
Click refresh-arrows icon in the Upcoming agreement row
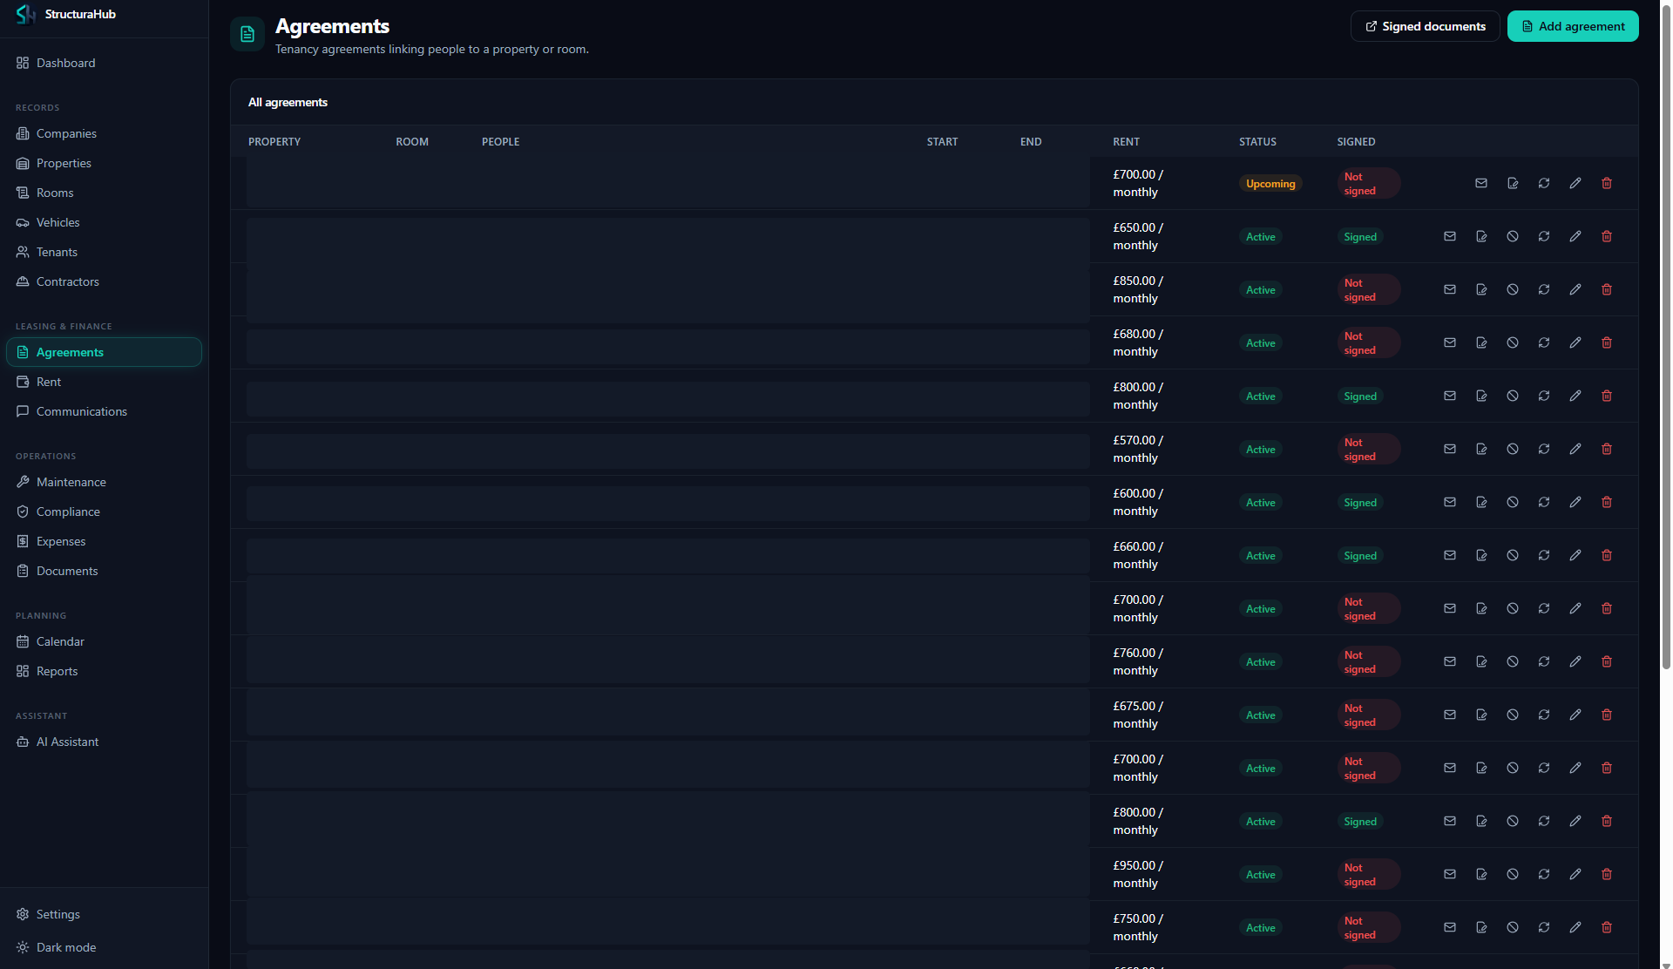coord(1544,183)
